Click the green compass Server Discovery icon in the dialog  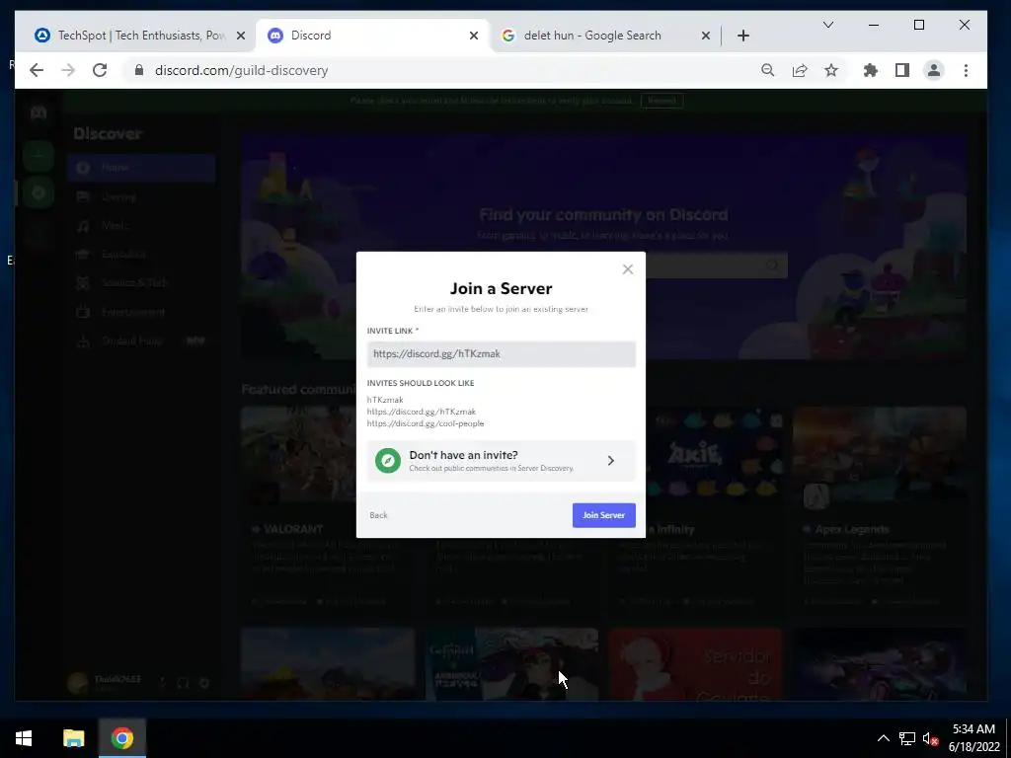coord(388,461)
